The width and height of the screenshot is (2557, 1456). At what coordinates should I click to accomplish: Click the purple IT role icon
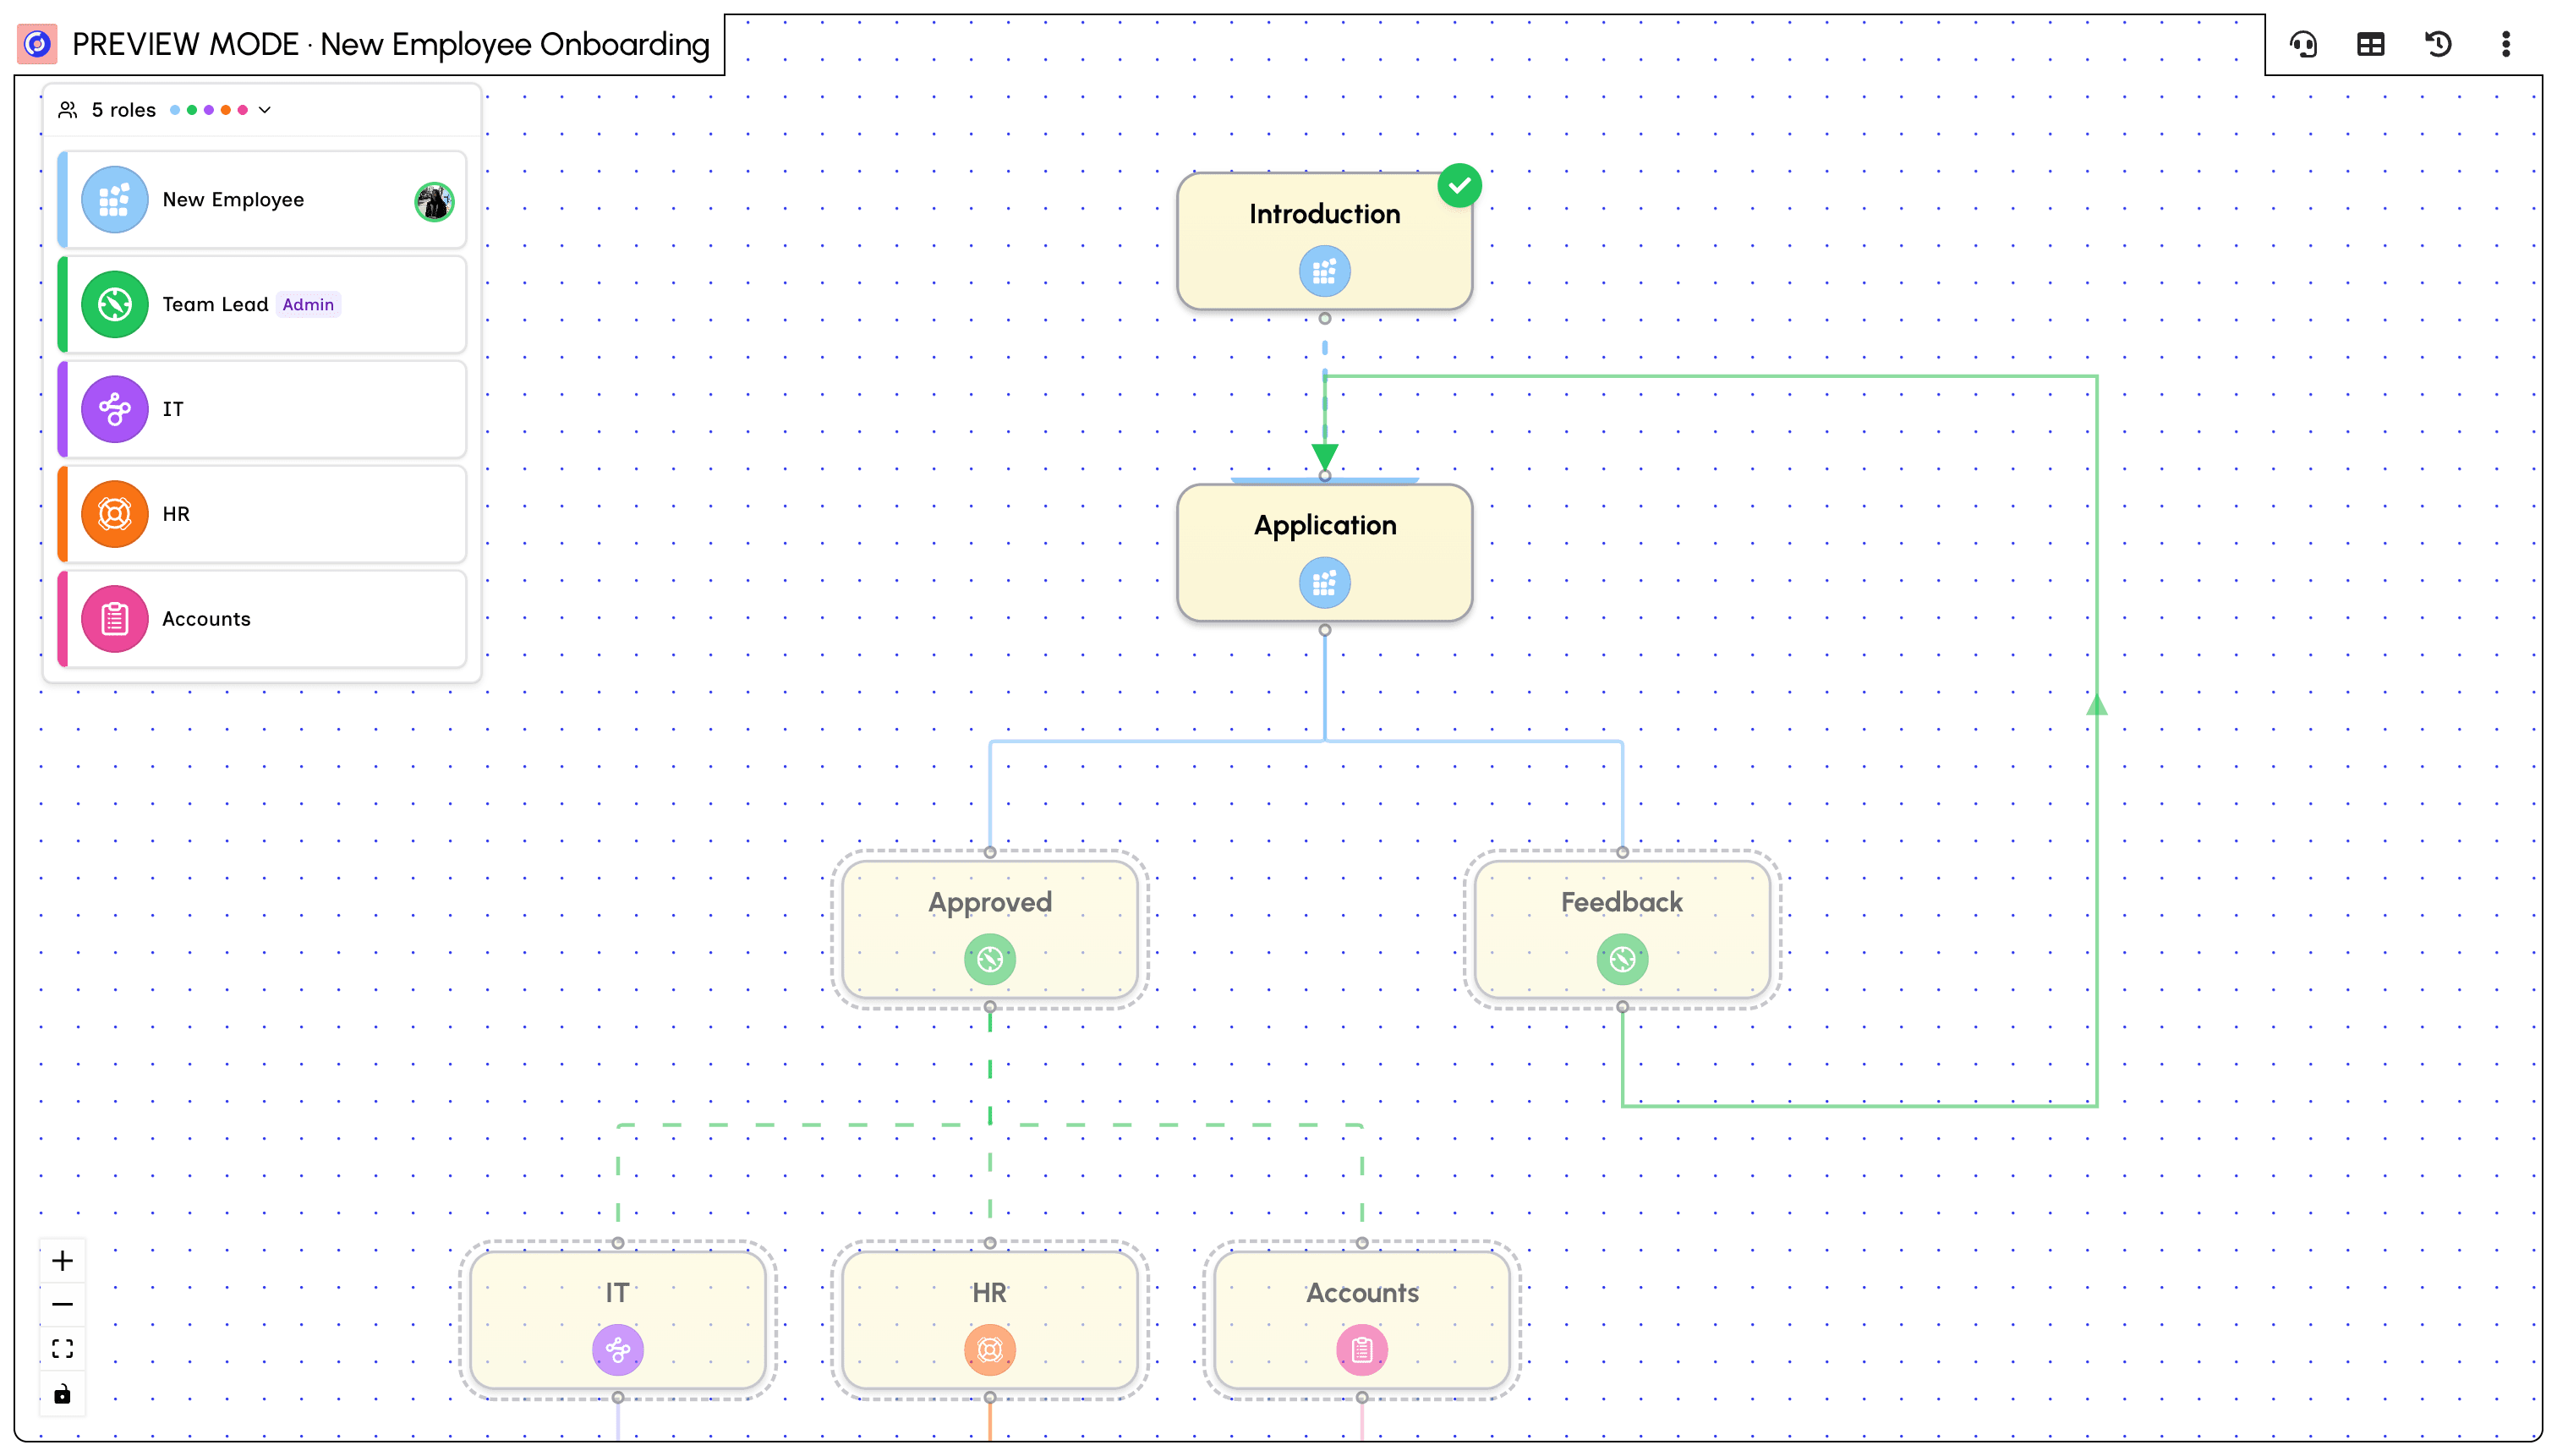pyautogui.click(x=115, y=409)
